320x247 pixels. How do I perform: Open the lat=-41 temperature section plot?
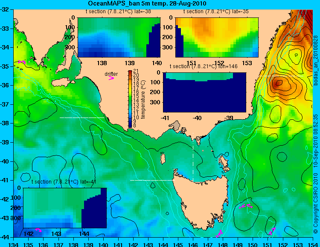[x=65, y=208]
